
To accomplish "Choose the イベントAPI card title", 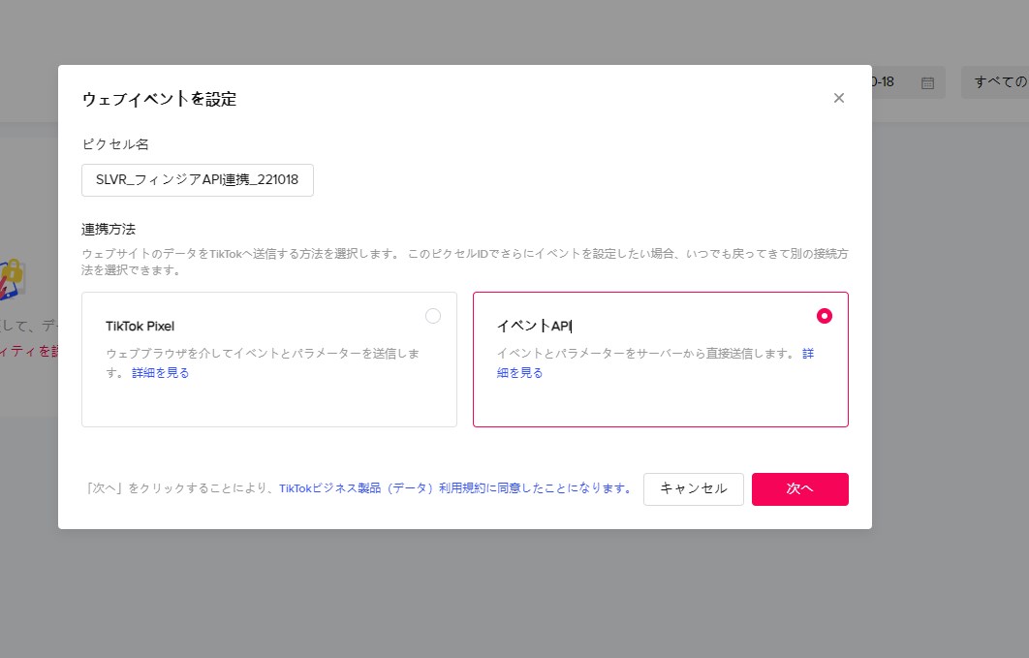I will [536, 326].
